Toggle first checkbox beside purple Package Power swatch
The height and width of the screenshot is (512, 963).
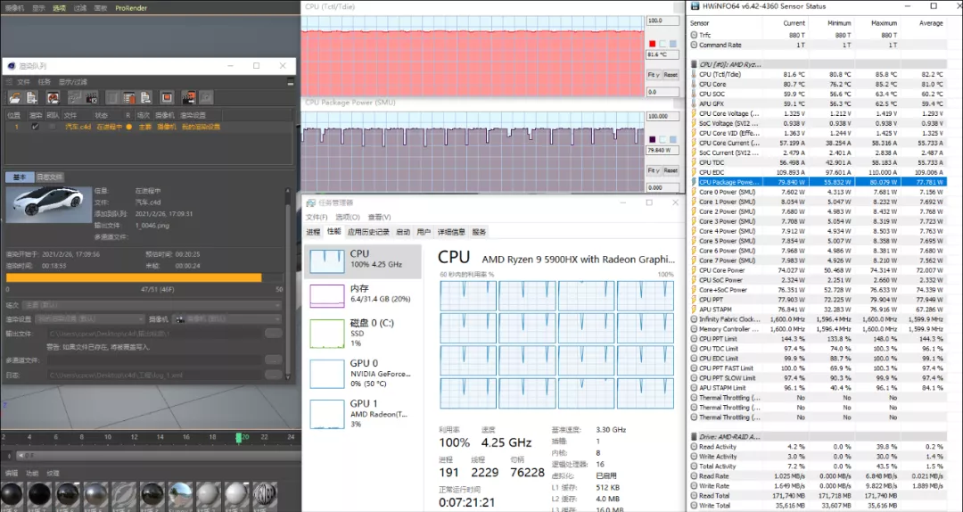tap(663, 139)
